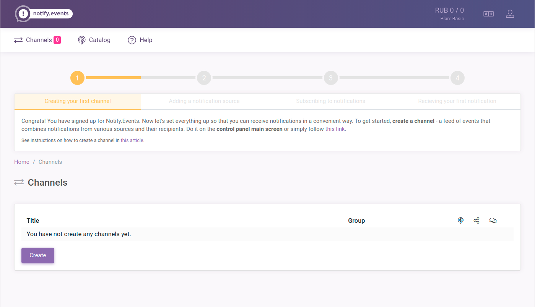Viewport: 535px width, 307px height.
Task: Click the Help question mark icon
Action: pyautogui.click(x=132, y=40)
